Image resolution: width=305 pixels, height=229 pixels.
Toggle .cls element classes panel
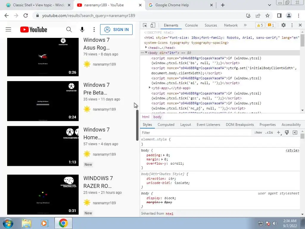pyautogui.click(x=269, y=133)
